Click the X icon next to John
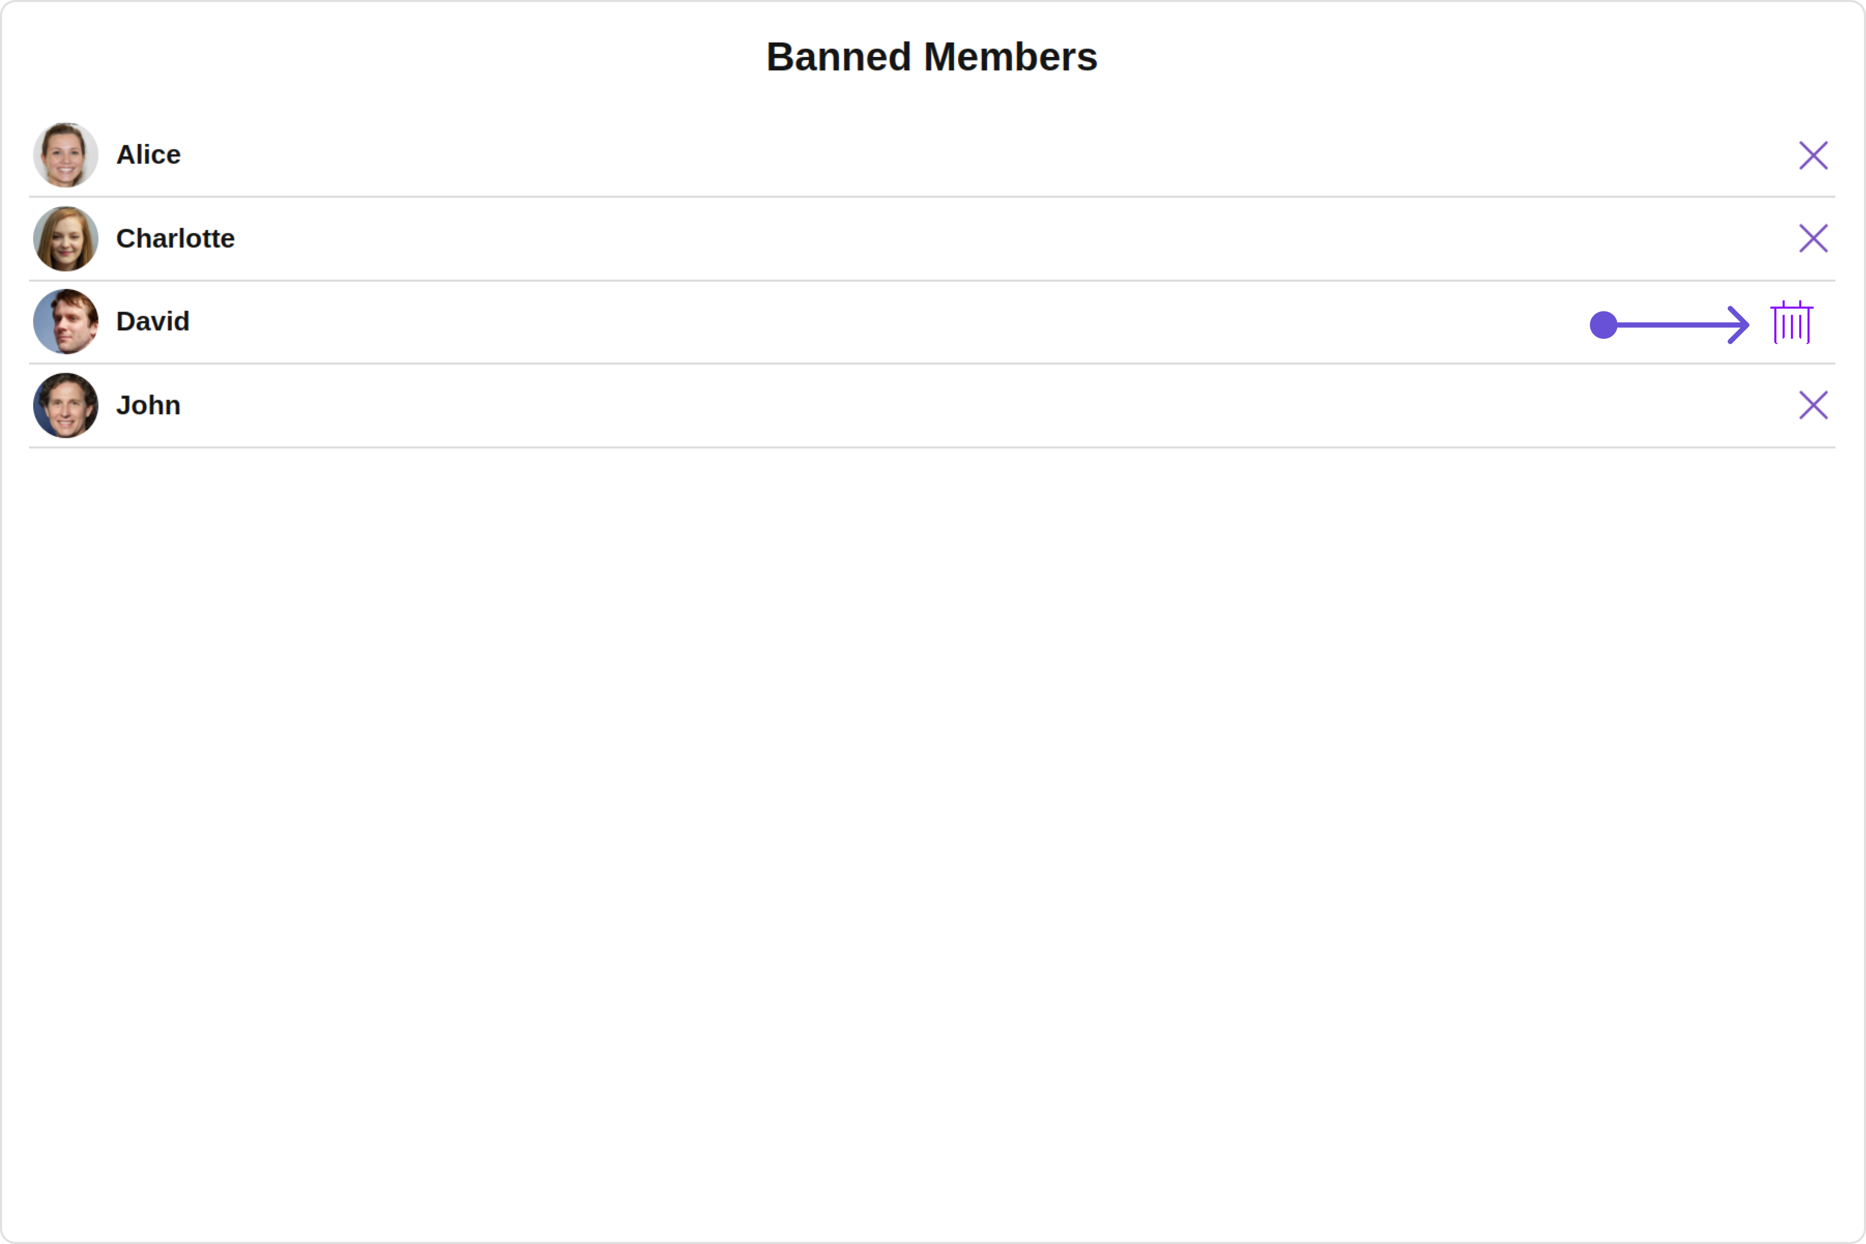Viewport: 1866px width, 1244px height. [x=1814, y=405]
